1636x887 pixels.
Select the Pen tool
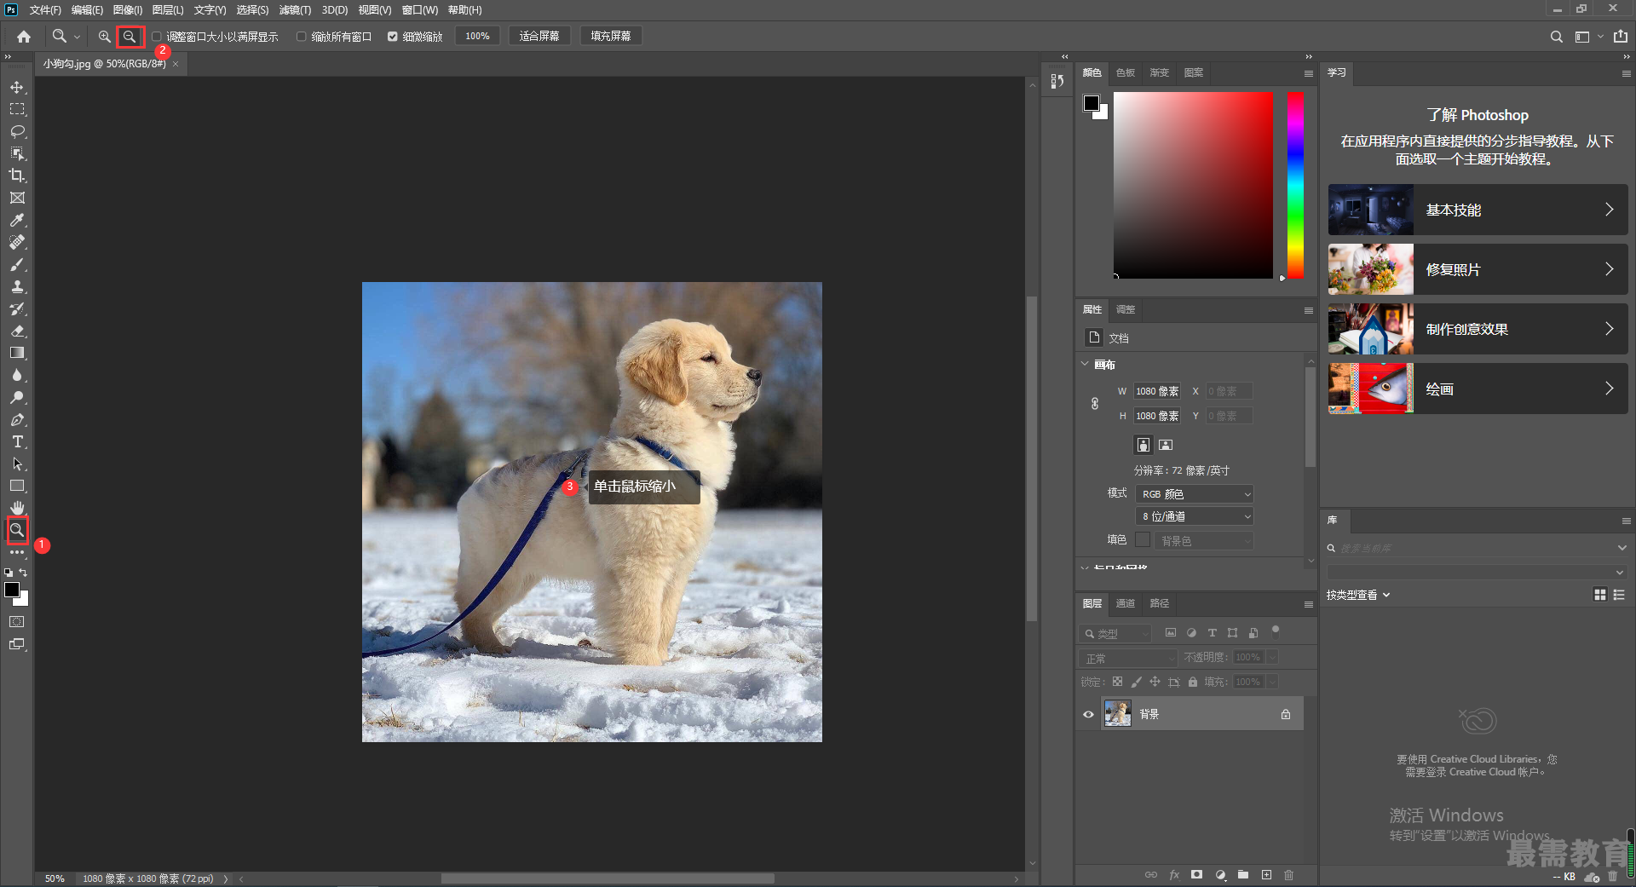17,419
